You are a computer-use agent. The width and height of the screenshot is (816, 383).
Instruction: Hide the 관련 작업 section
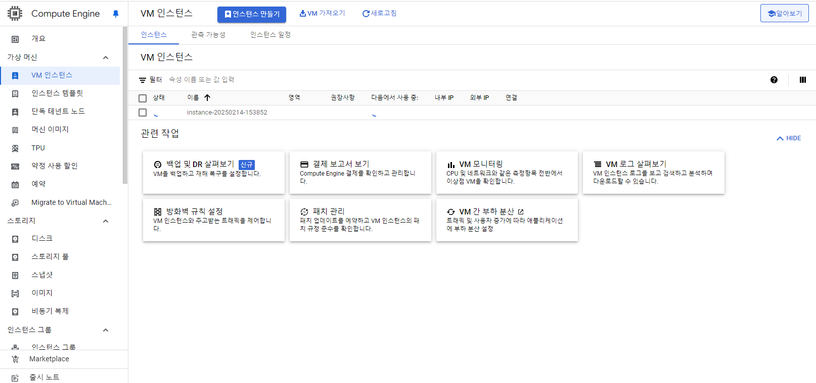point(789,138)
